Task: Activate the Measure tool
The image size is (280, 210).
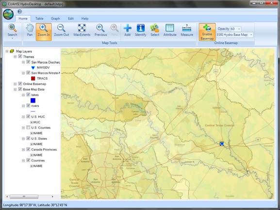Action: (x=187, y=31)
